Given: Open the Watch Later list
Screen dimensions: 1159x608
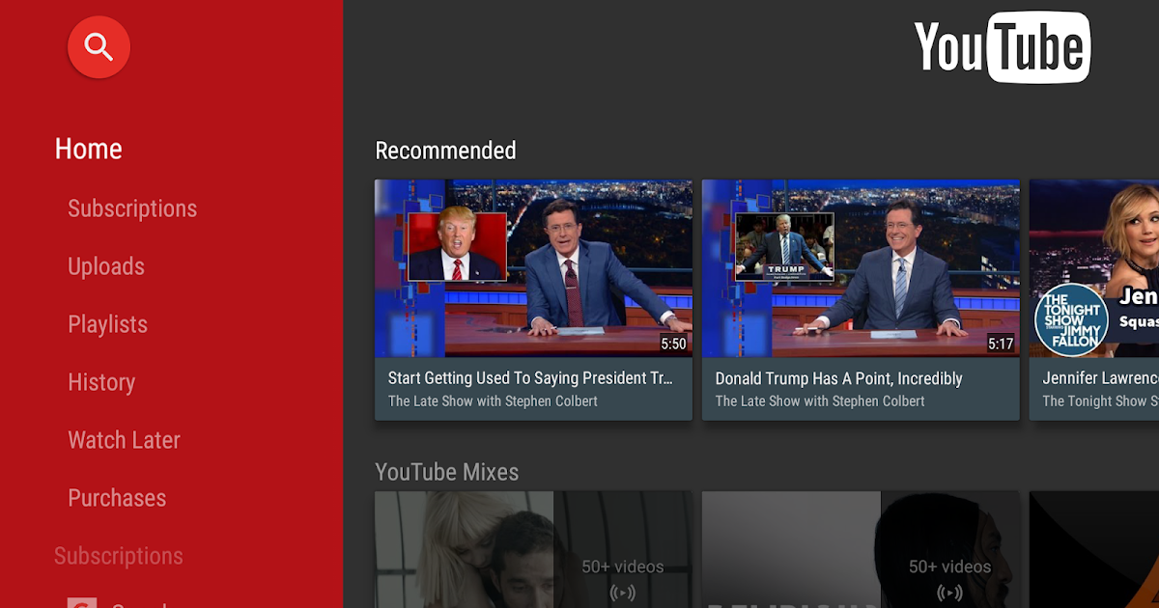Looking at the screenshot, I should click(x=124, y=440).
